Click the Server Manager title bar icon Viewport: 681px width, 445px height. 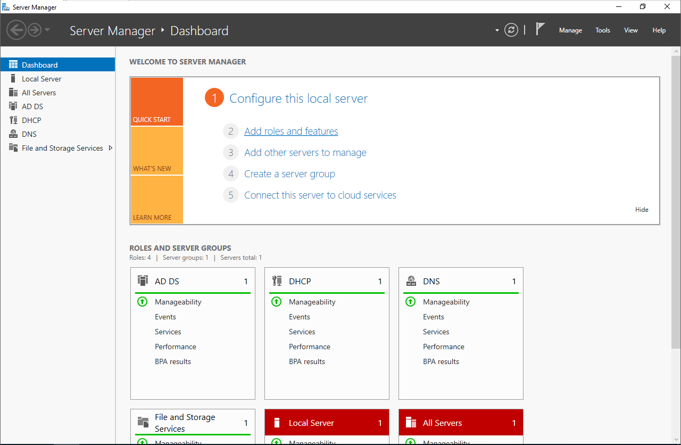tap(6, 7)
